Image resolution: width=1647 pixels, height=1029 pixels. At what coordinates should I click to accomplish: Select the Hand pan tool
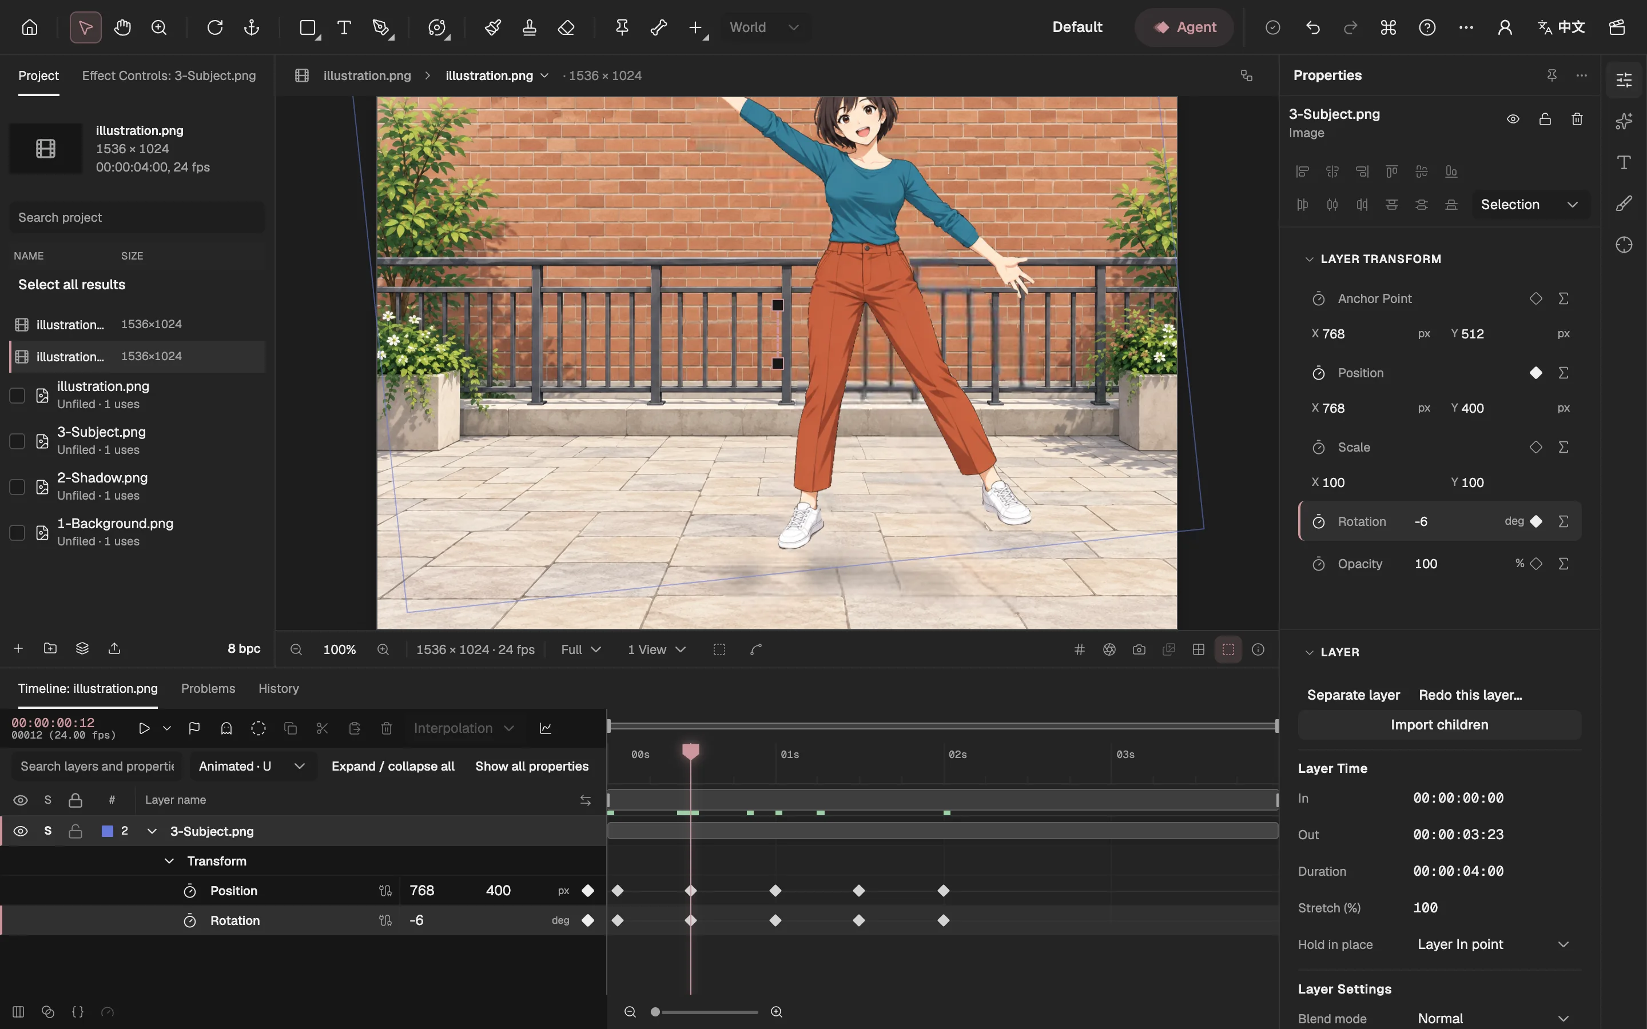(122, 27)
